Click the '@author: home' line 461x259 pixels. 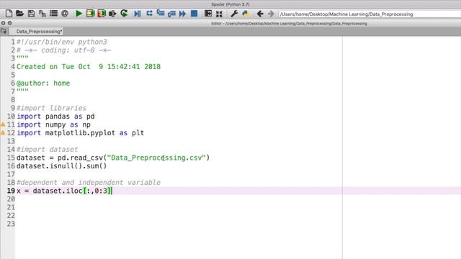pyautogui.click(x=43, y=83)
